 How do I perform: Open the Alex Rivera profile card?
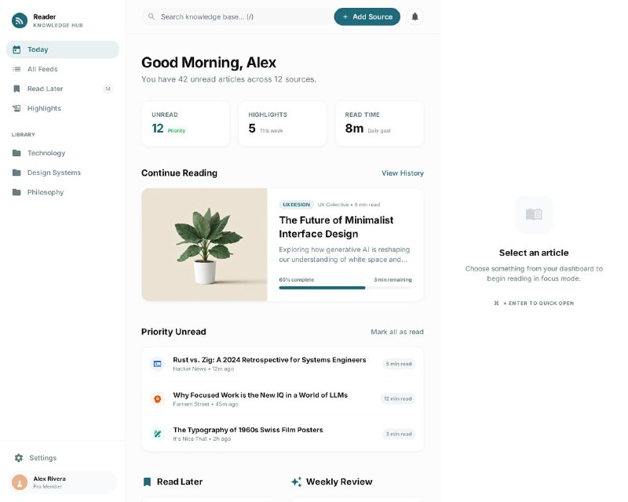[x=63, y=482]
